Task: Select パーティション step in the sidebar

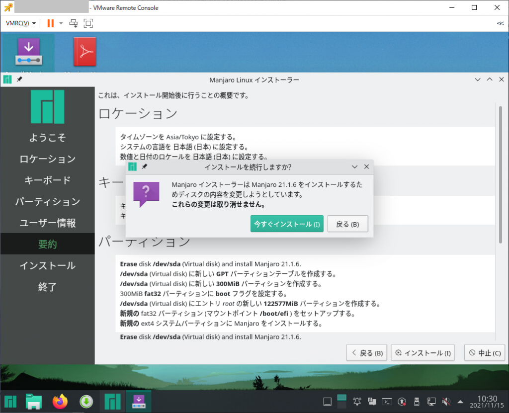Action: [47, 202]
